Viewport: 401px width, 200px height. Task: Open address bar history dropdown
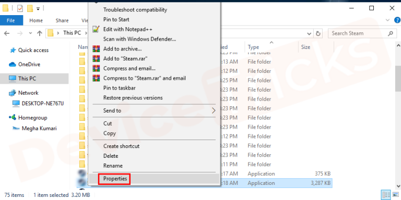[309, 33]
